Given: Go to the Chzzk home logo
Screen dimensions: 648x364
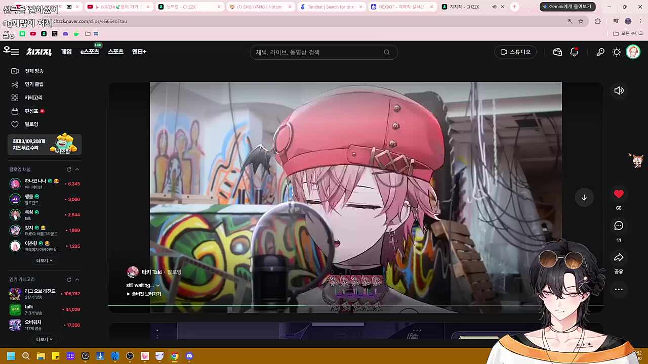Looking at the screenshot, I should 39,52.
